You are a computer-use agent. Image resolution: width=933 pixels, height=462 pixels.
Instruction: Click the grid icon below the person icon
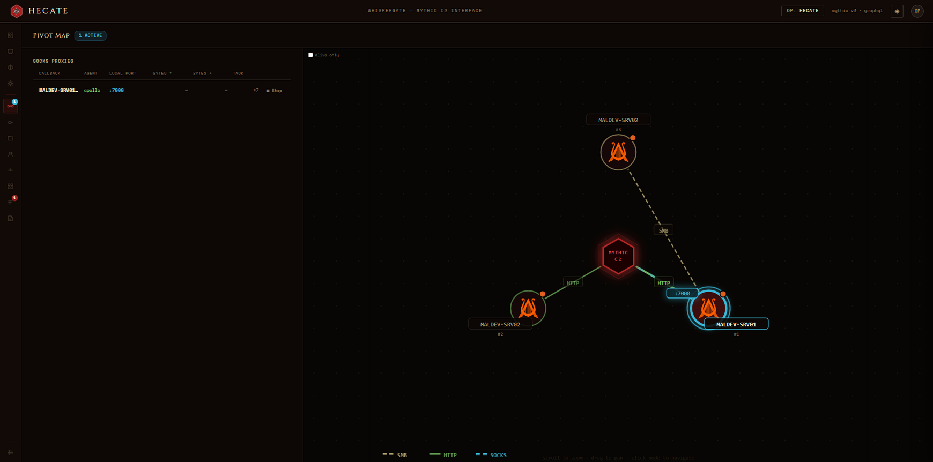(x=10, y=187)
